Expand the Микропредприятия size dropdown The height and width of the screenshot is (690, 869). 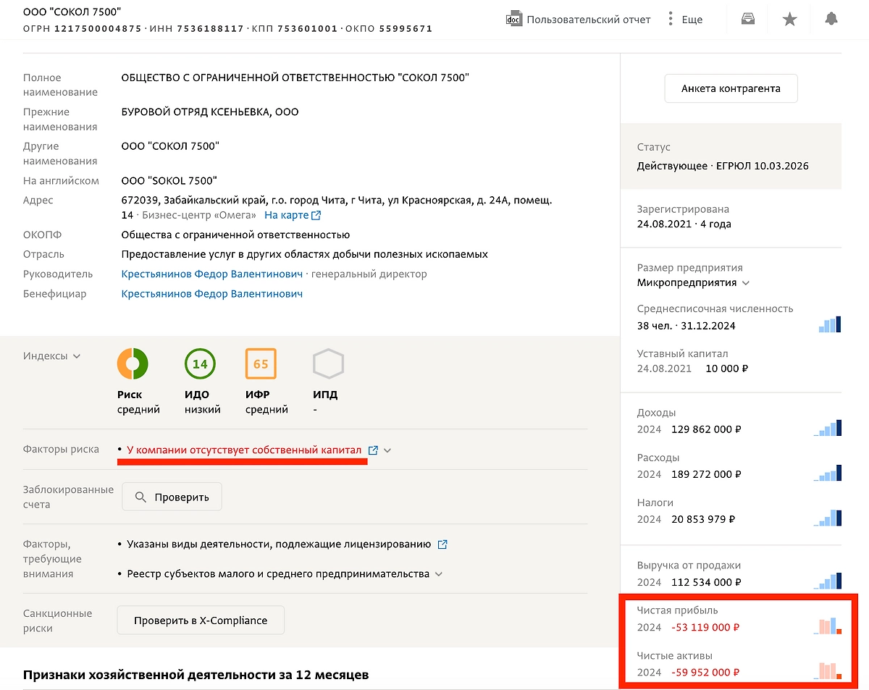747,284
